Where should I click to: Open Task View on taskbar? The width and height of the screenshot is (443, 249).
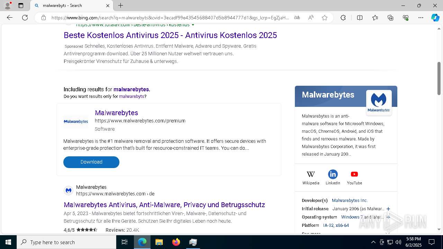click(125, 242)
